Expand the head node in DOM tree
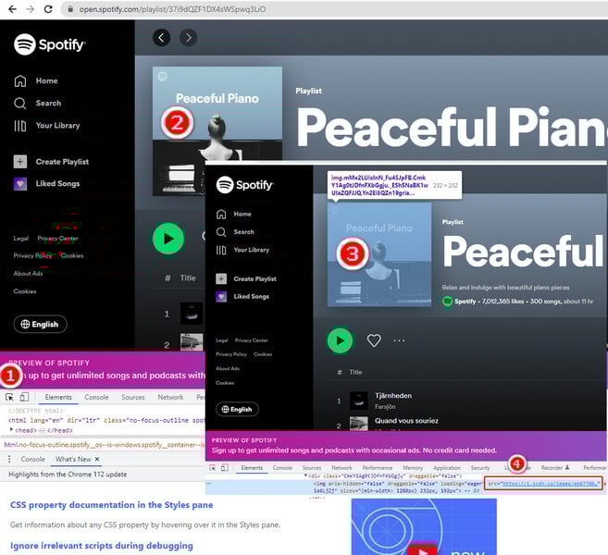 11,430
